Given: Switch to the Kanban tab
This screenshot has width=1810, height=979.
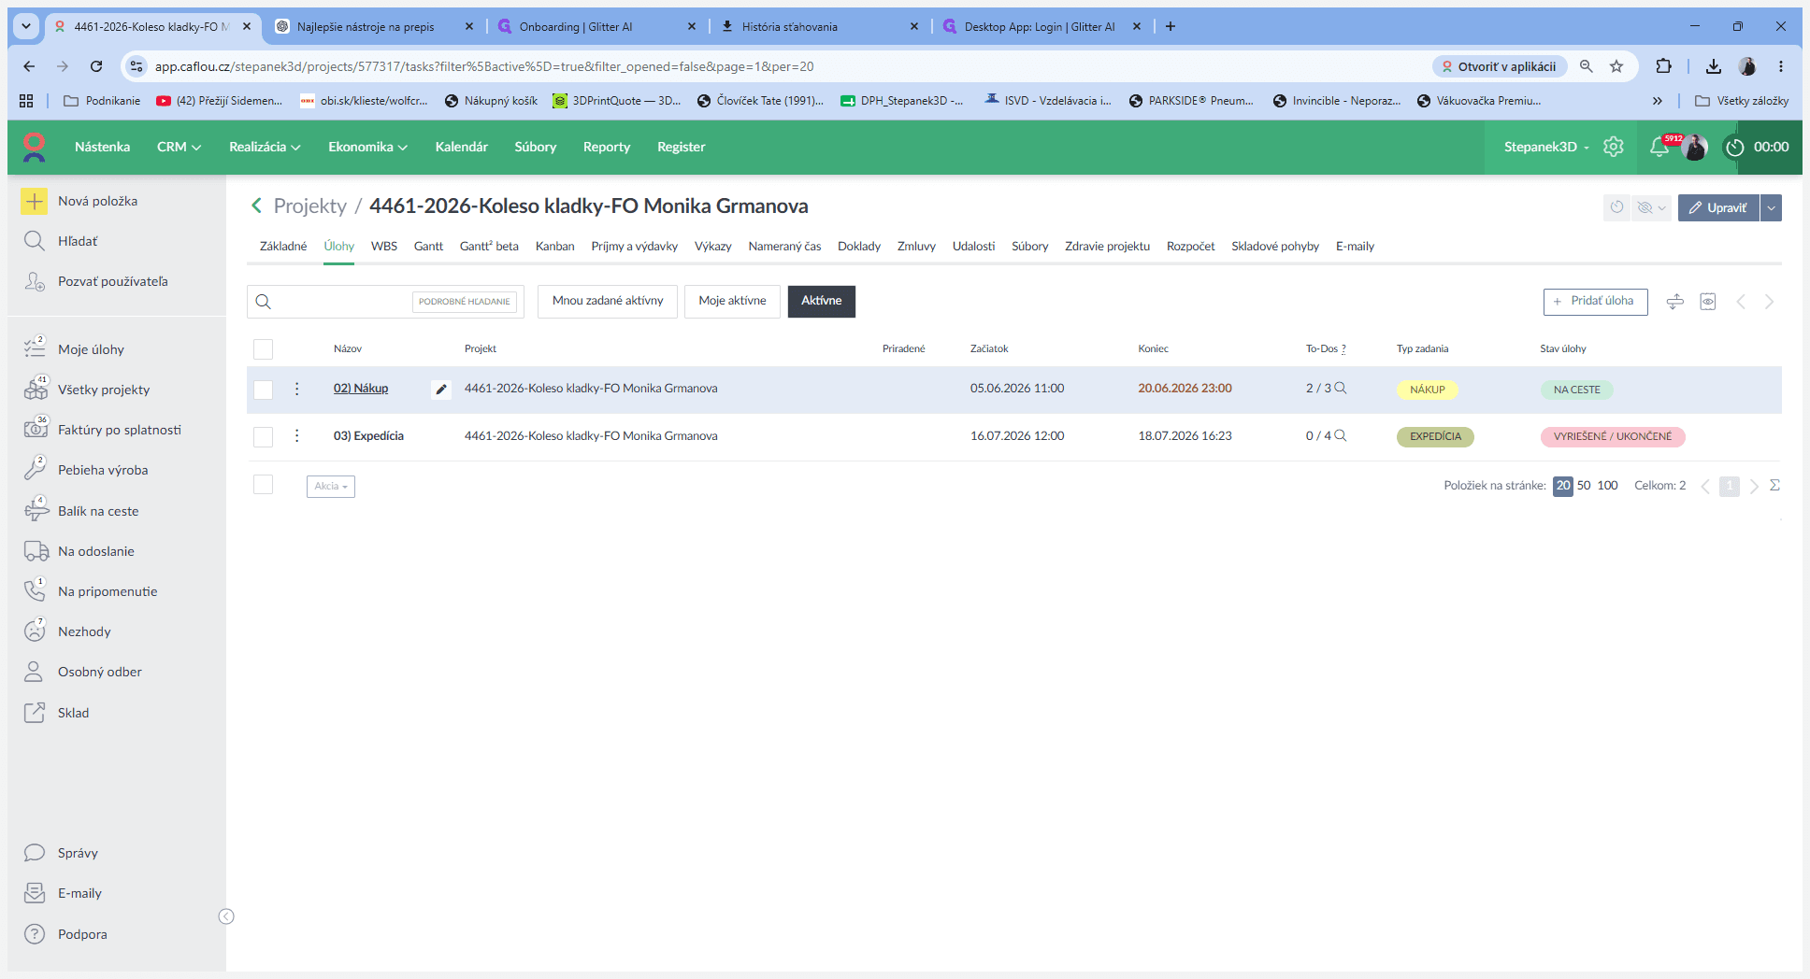Looking at the screenshot, I should (554, 247).
